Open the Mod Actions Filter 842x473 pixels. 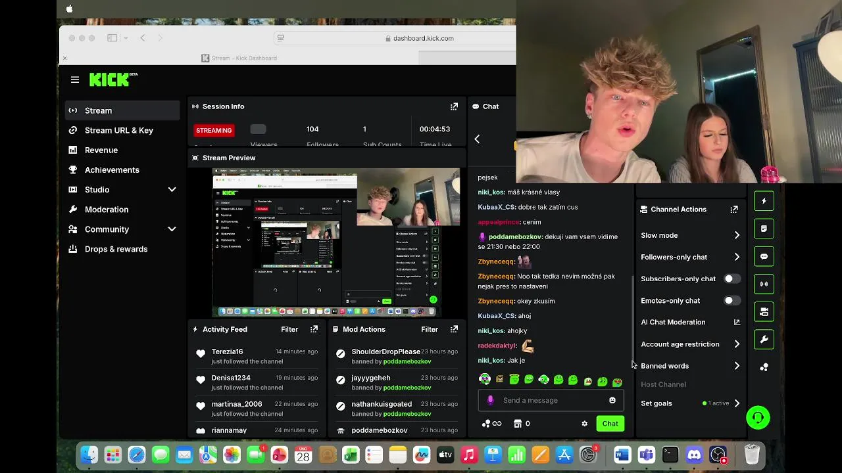430,329
